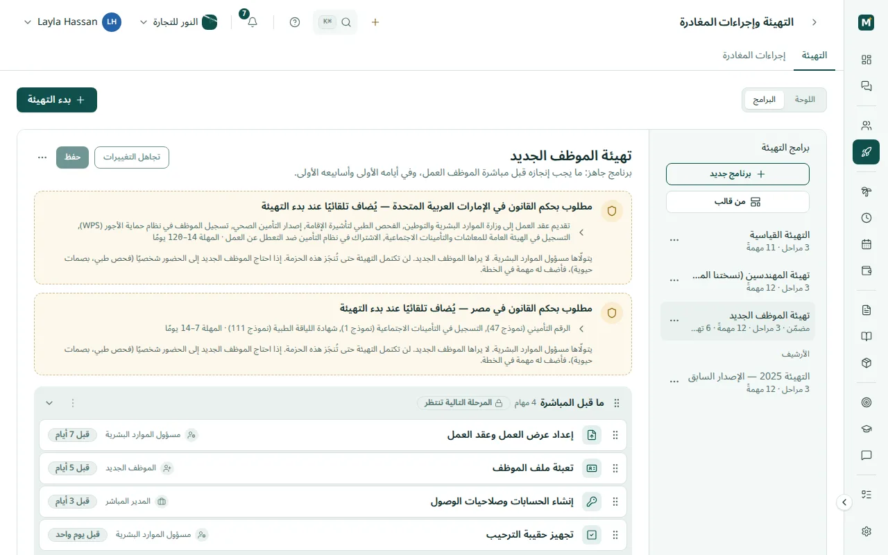Open the conversations icon in sidebar

[x=866, y=86]
